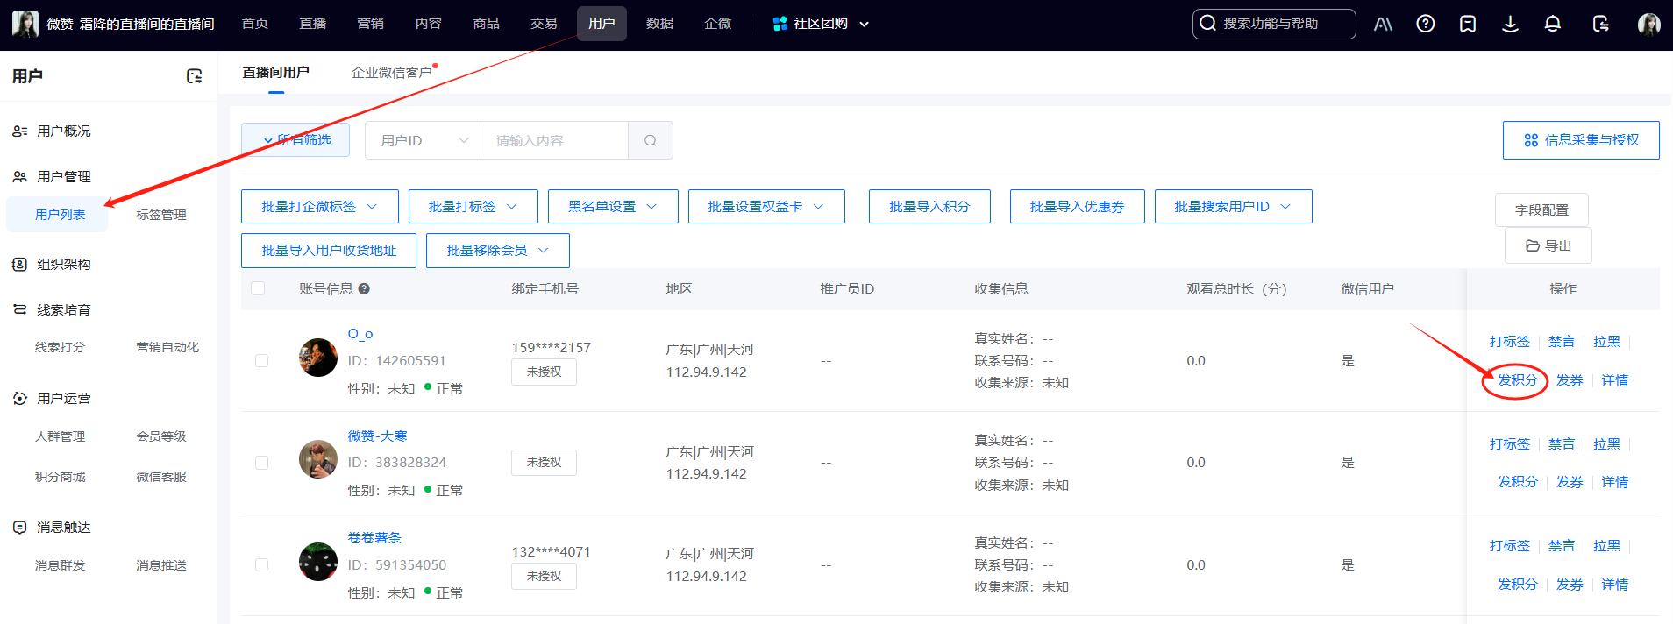Screen dimensions: 1673x624
Task: Open the search magnifier in top bar
Action: [x=1208, y=24]
